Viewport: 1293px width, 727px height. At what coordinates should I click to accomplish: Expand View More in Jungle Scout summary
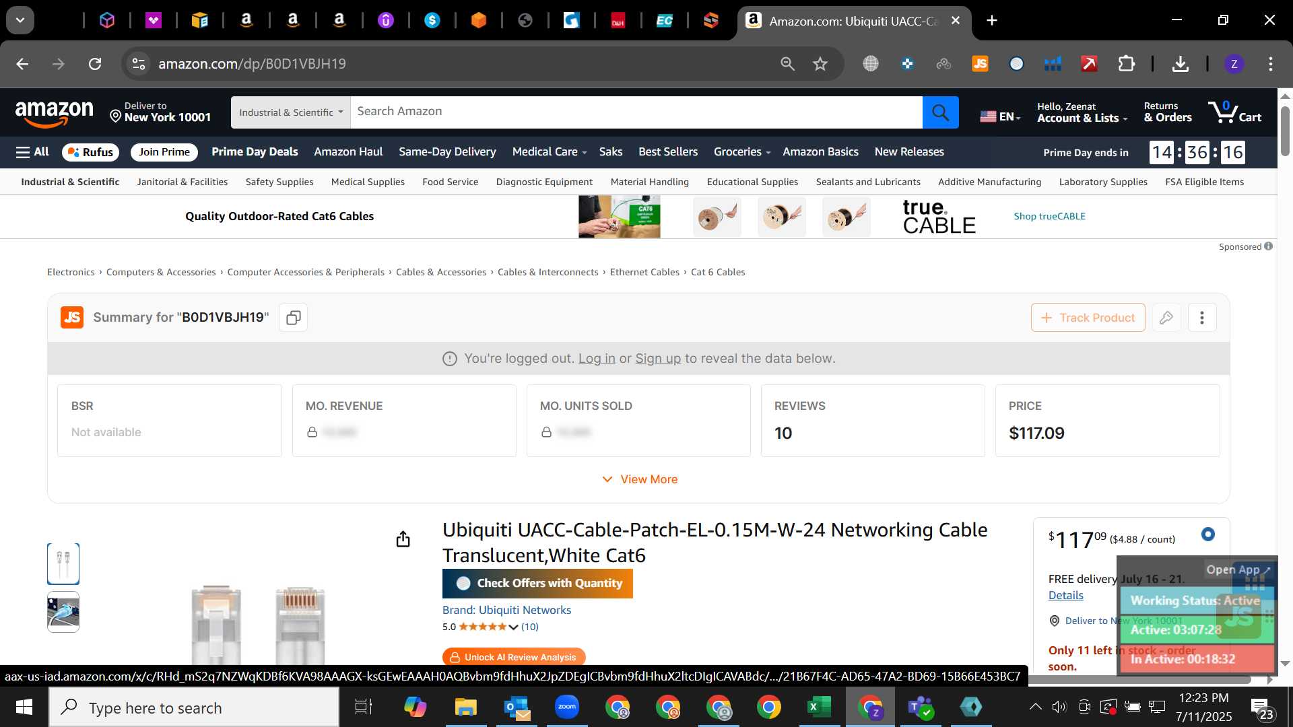(x=640, y=479)
